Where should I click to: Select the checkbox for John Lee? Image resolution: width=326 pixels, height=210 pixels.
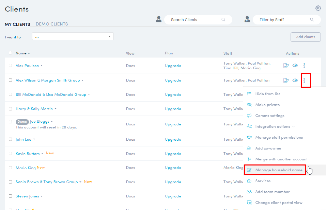(11, 139)
